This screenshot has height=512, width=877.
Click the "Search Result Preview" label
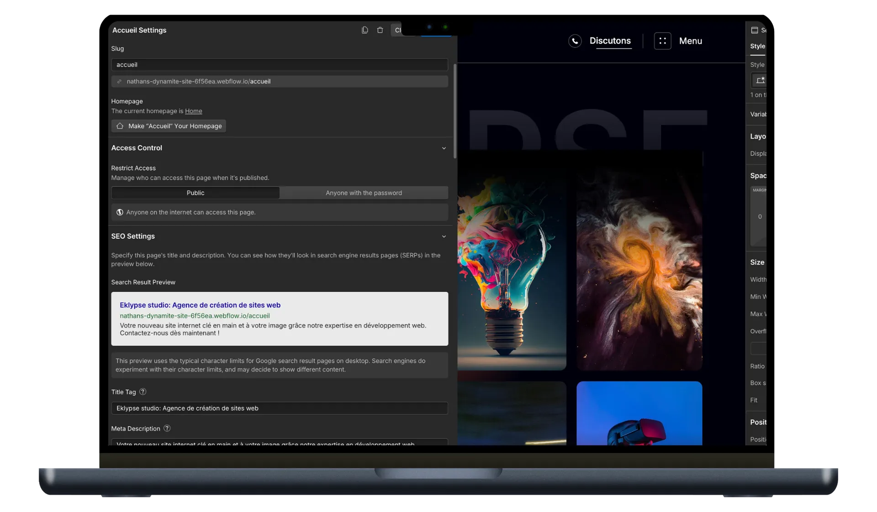point(143,282)
